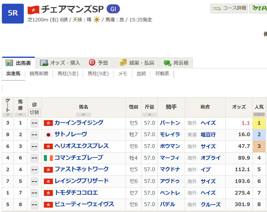Open trainer オブライ profile
Screen dimensions: 267x212
(x=210, y=158)
